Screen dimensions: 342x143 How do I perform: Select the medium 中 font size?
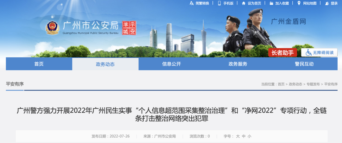tap(244, 136)
